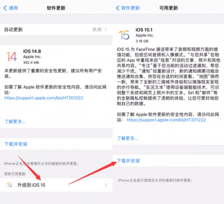The width and height of the screenshot is (224, 204).
Task: Tap the 可用更新 page title
Action: [169, 8]
